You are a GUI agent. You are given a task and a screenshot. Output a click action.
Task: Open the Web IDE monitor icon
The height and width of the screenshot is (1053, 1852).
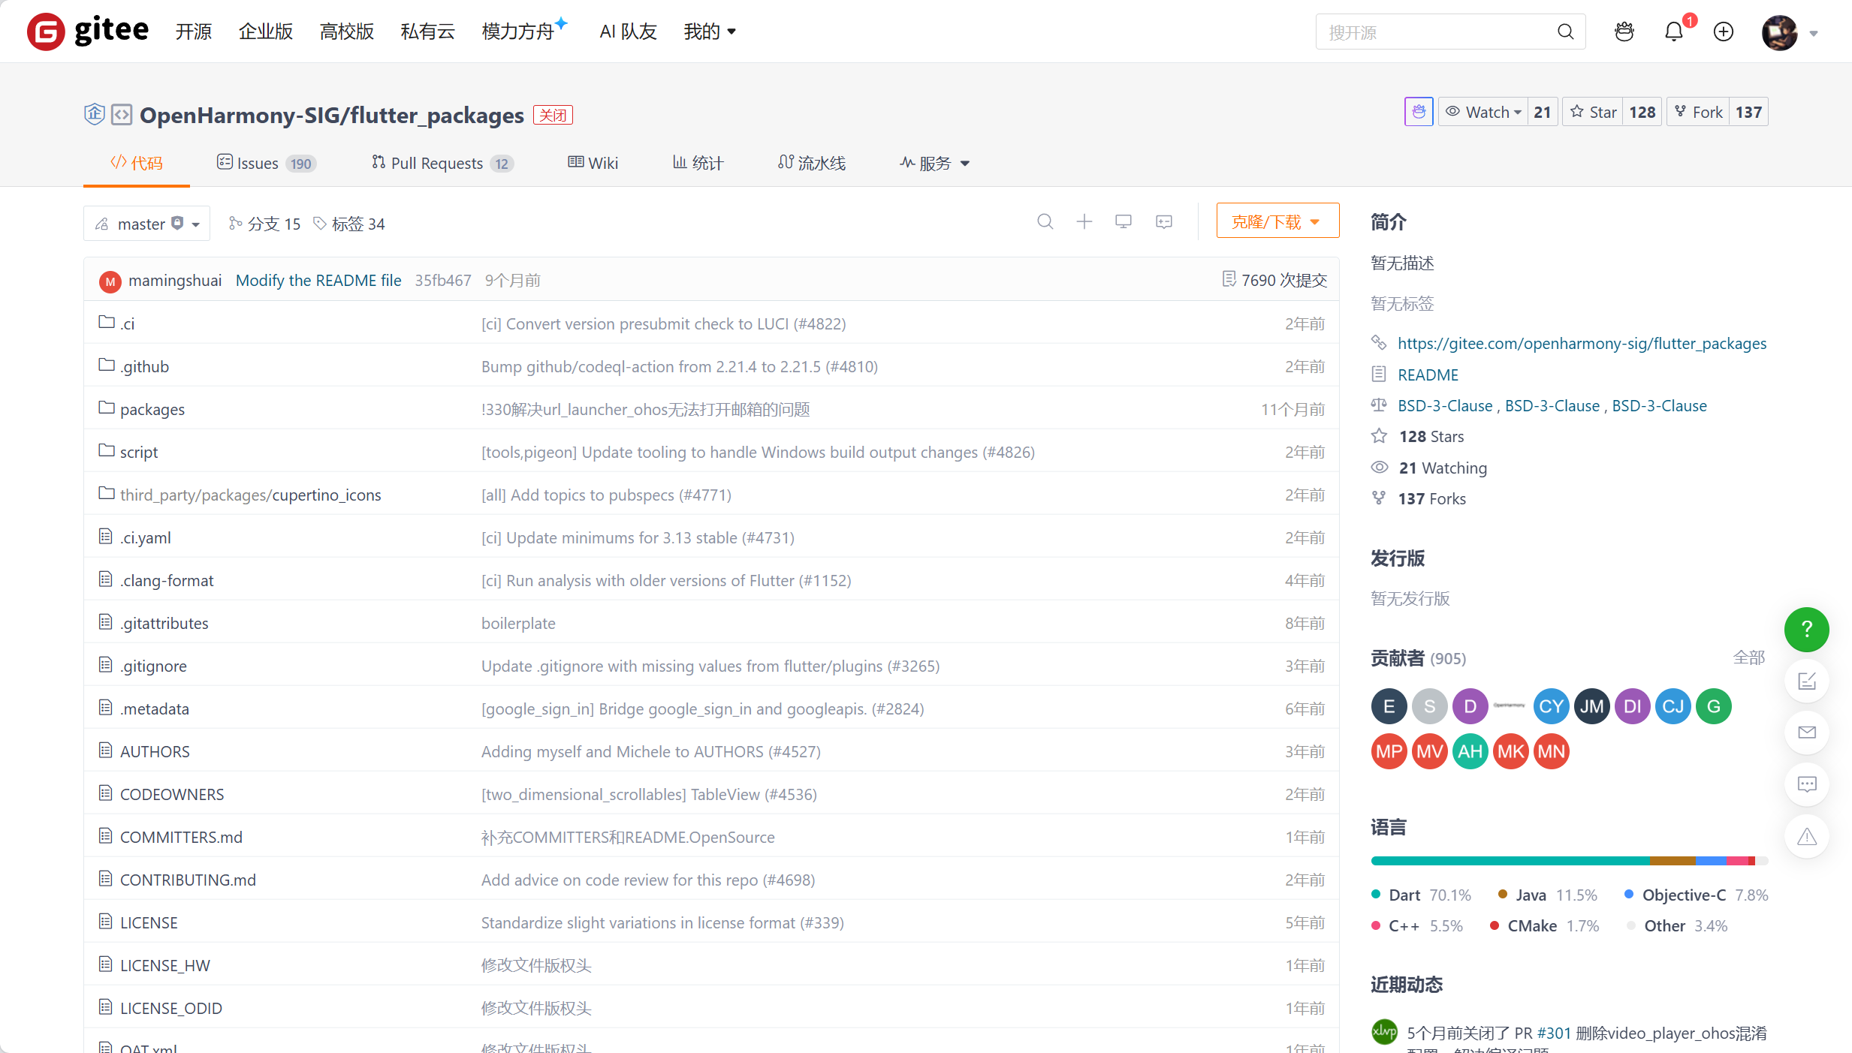click(1124, 222)
